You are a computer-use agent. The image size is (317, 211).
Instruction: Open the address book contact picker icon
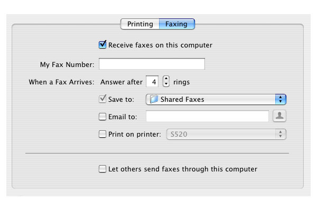point(279,116)
